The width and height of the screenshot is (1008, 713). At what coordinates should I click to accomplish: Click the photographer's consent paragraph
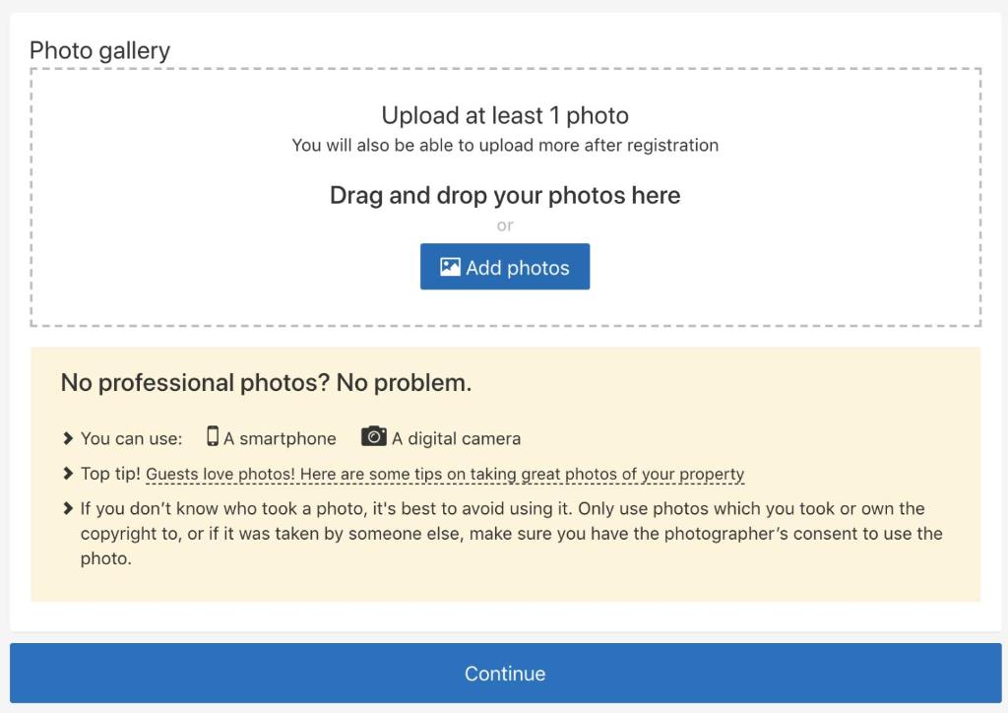(x=511, y=533)
